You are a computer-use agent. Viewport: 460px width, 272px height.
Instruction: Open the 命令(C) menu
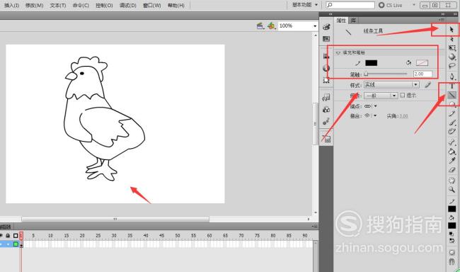pos(81,5)
